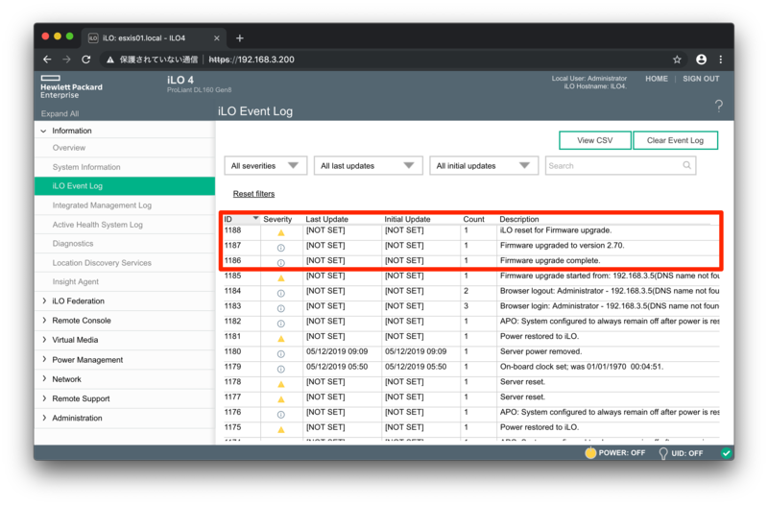Click warning severity icon for event 1178
The height and width of the screenshot is (505, 768).
click(281, 384)
